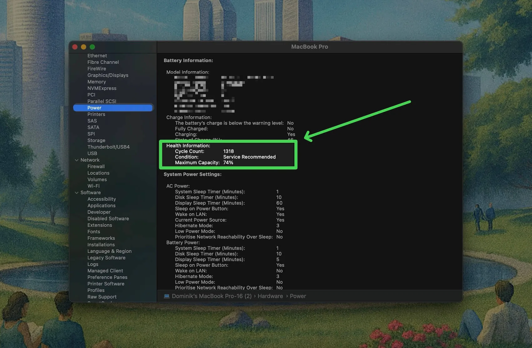This screenshot has width=532, height=348.
Task: Click the Service Recommended condition text
Action: tap(249, 157)
